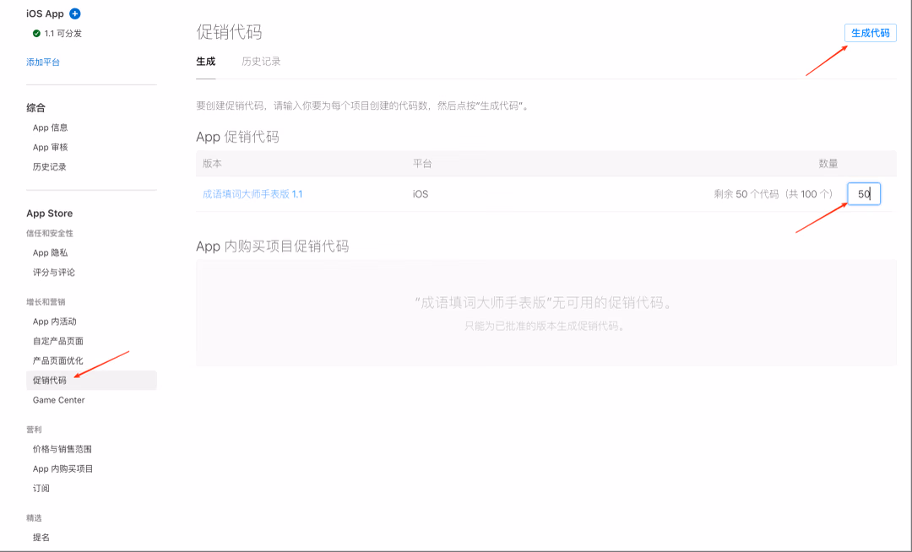Go to 订阅 page
The image size is (912, 552).
[41, 489]
